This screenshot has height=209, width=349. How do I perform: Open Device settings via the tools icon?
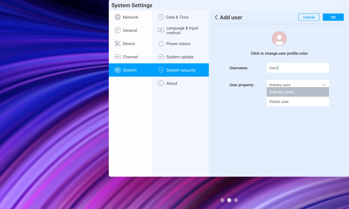[118, 44]
